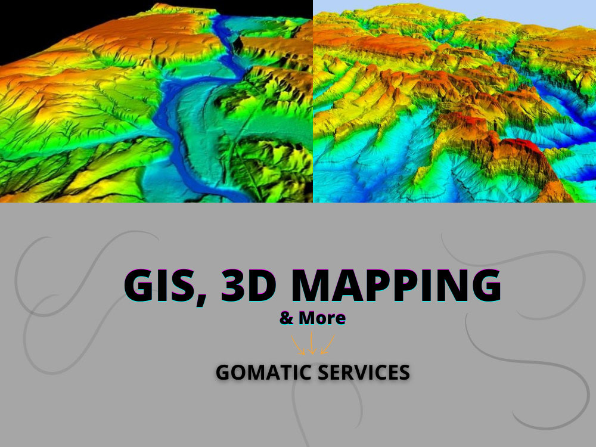Select the river valley terrain image
The width and height of the screenshot is (596, 447).
point(156,101)
